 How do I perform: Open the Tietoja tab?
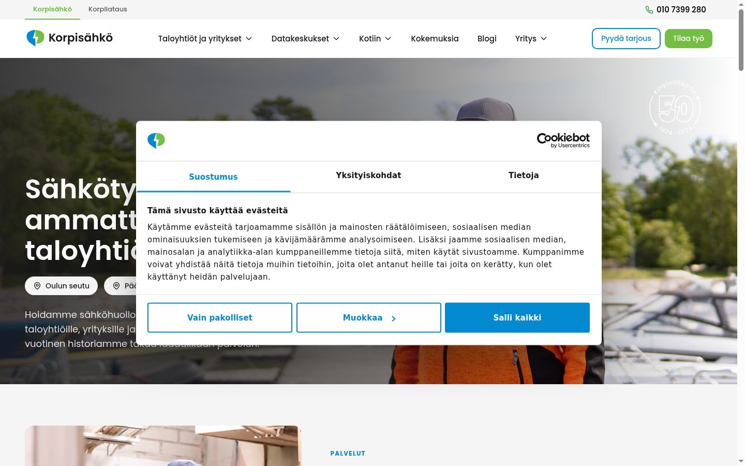tap(524, 176)
